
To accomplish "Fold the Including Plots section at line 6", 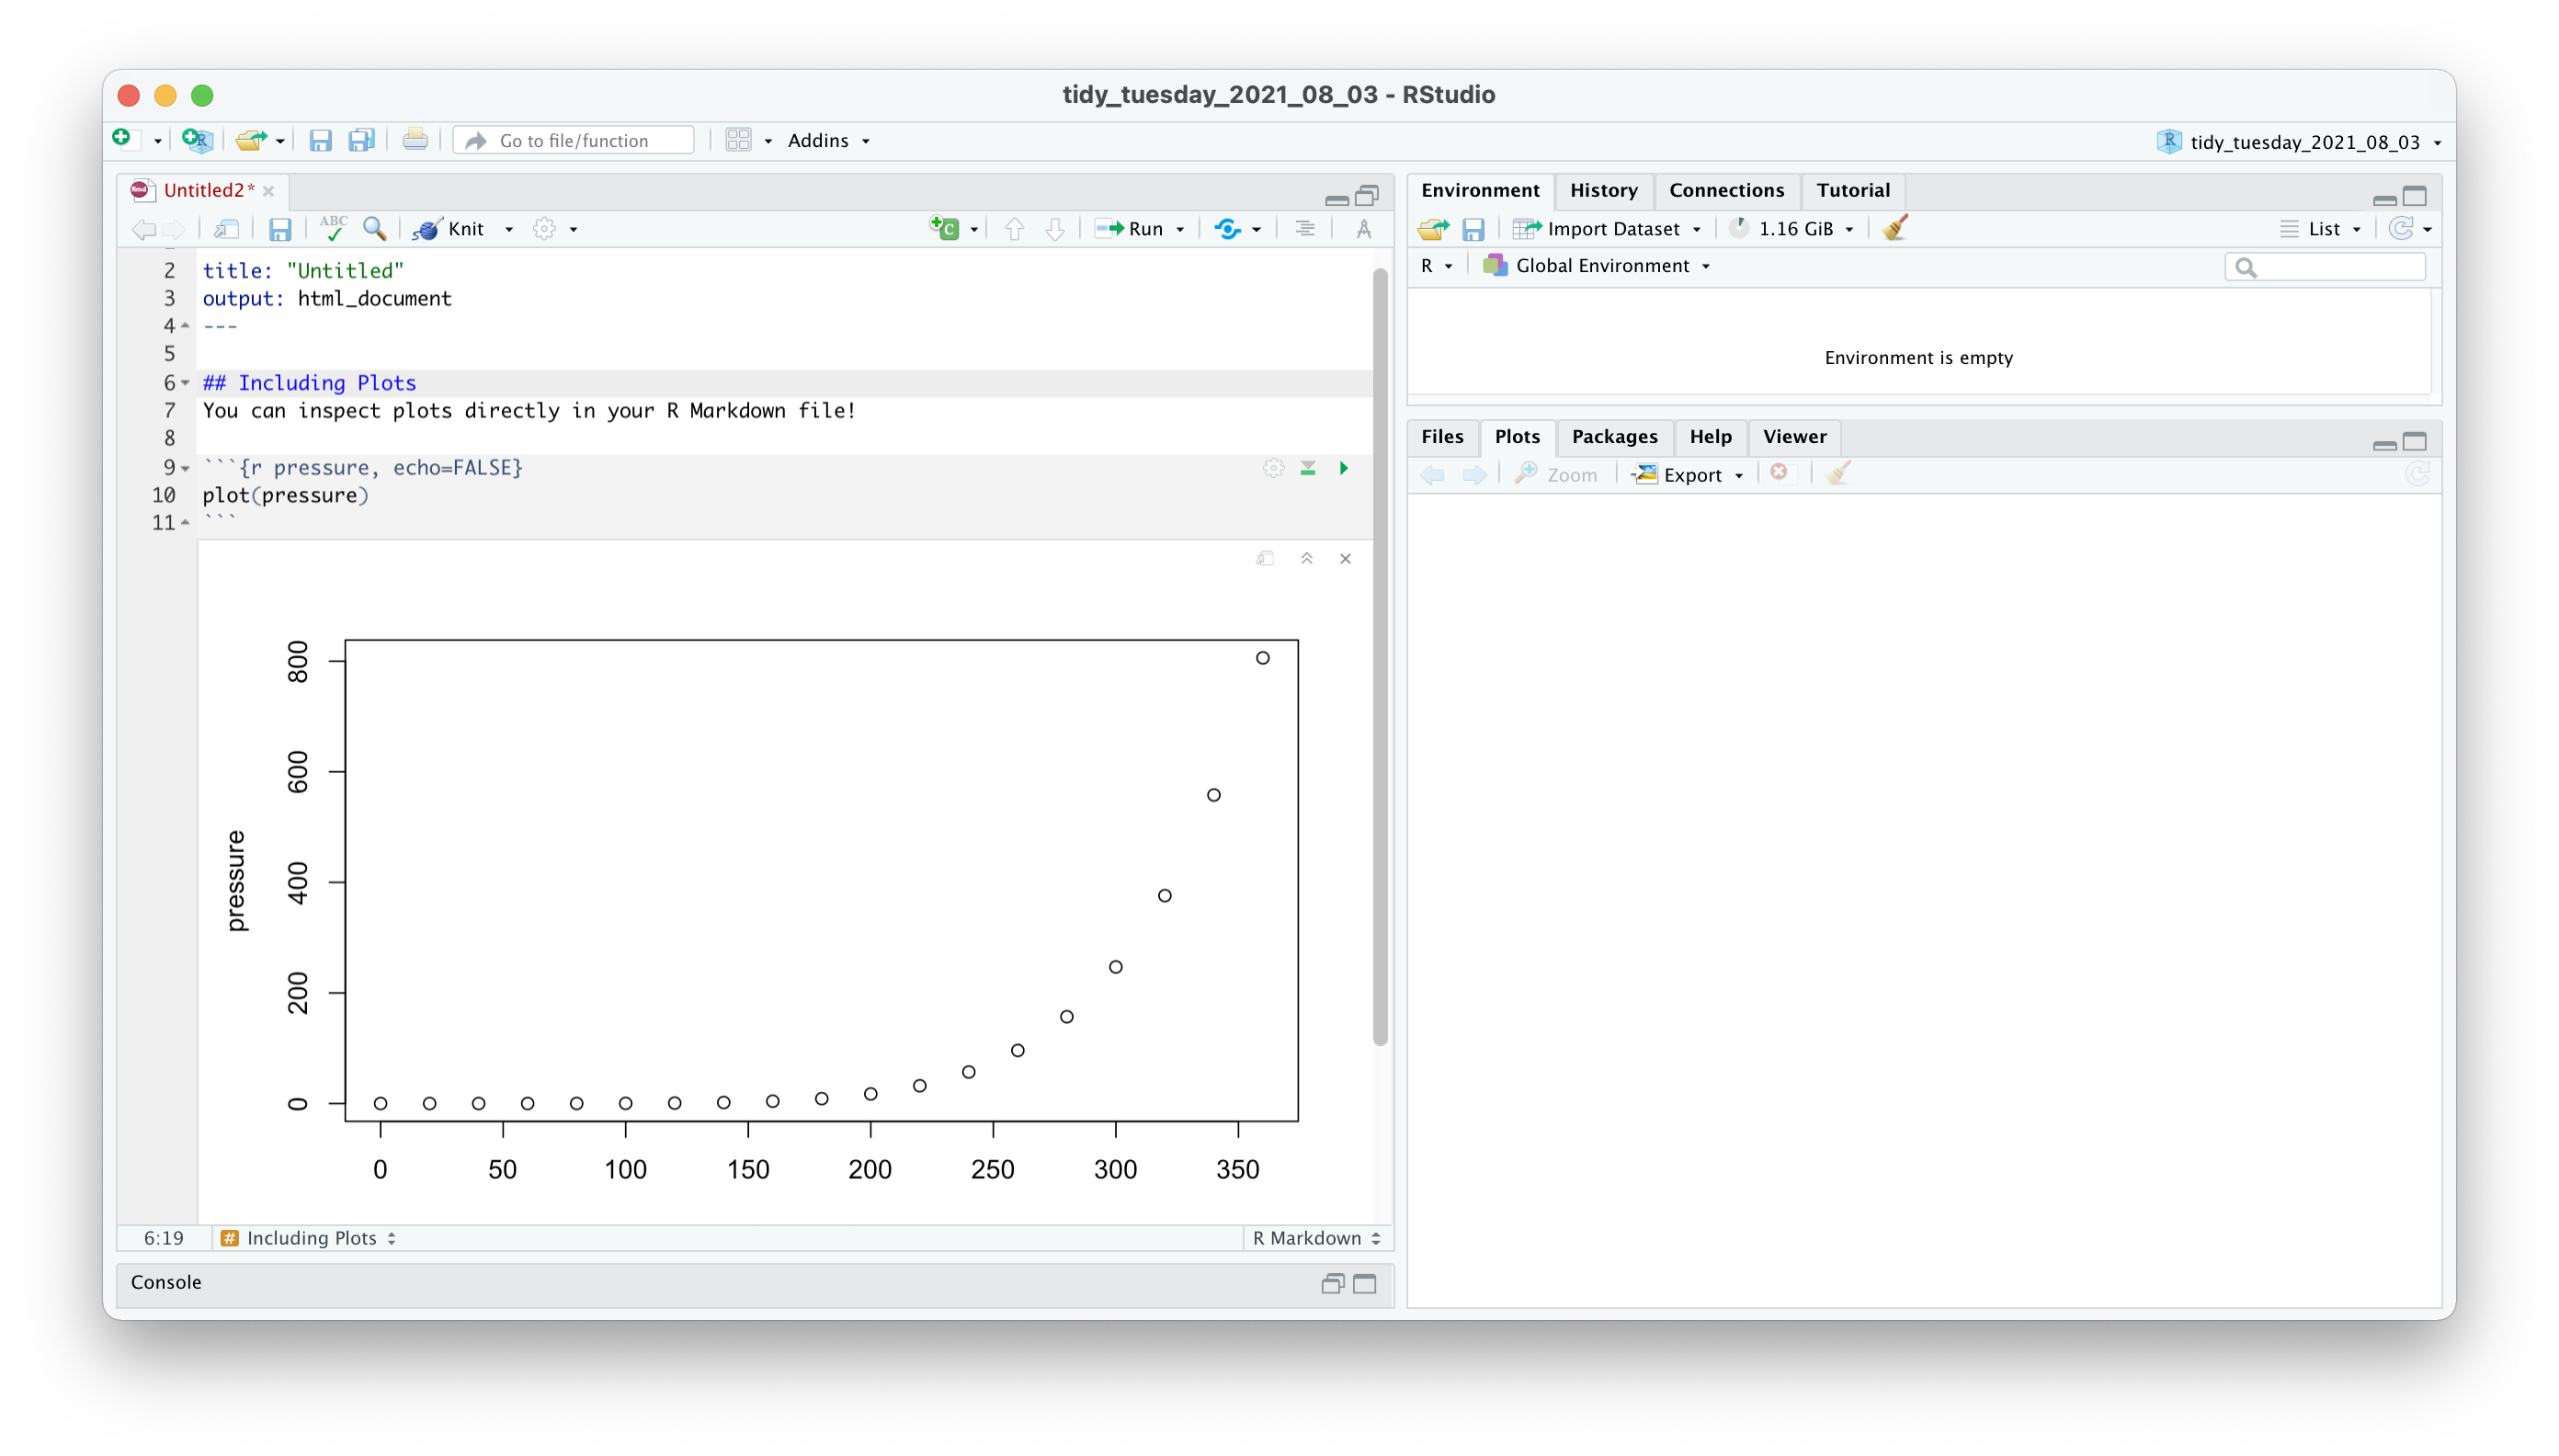I will click(185, 383).
